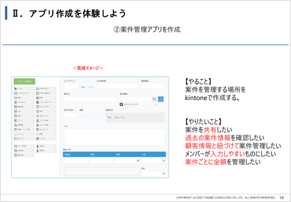
Task: Select the 時刻 field icon
Action: [38, 111]
